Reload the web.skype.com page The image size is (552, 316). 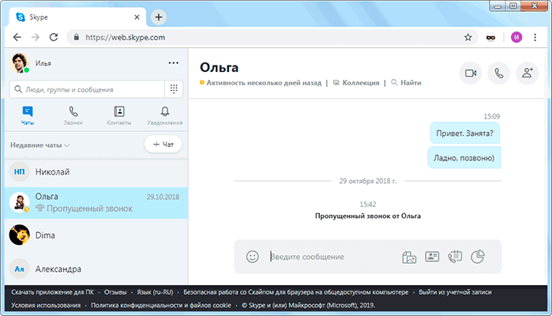(x=54, y=37)
